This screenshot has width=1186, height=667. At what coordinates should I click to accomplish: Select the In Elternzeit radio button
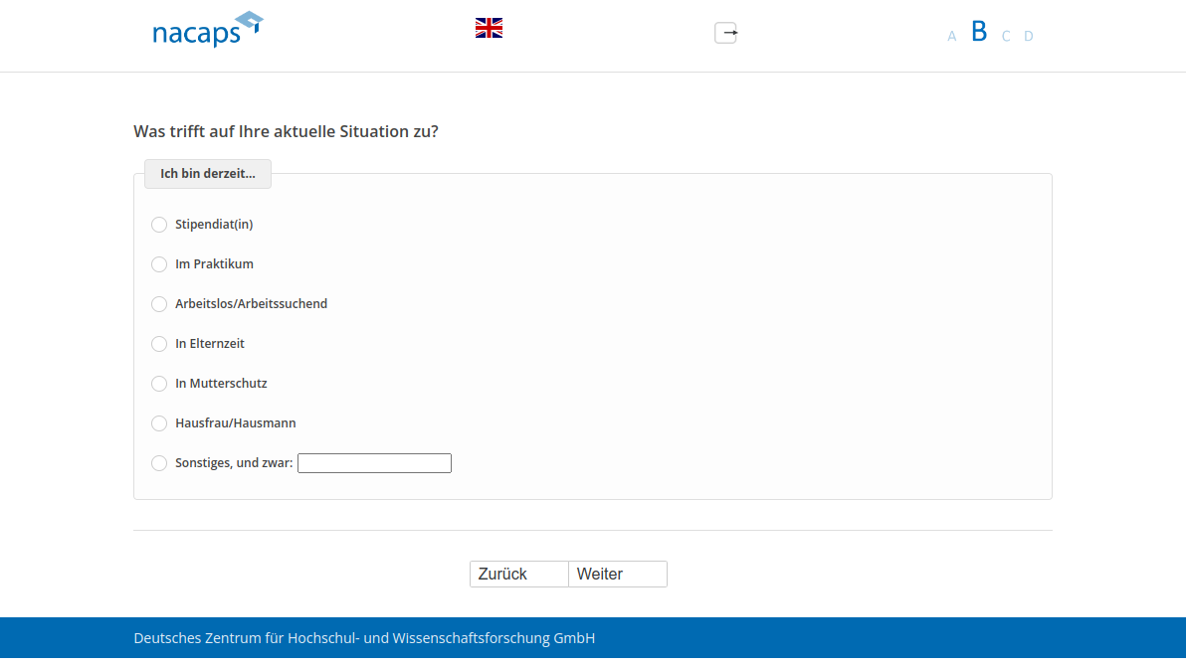click(x=159, y=344)
